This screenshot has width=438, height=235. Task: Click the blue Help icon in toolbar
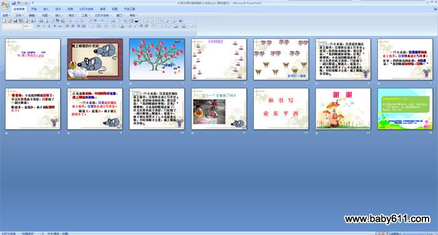click(180, 21)
